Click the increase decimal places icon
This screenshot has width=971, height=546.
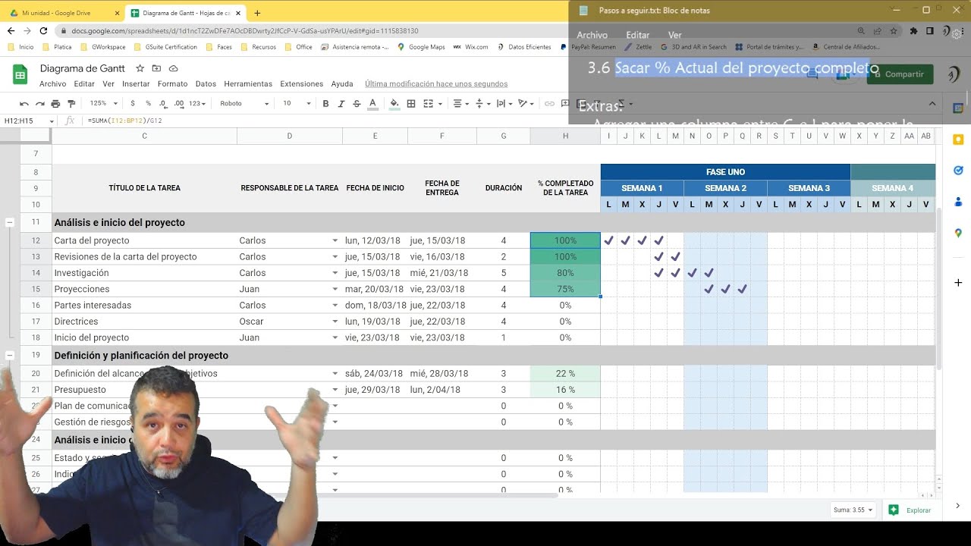coord(179,104)
